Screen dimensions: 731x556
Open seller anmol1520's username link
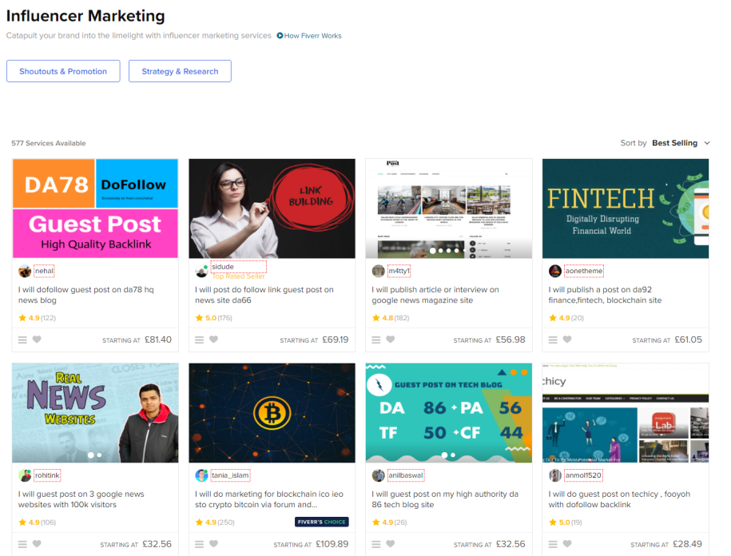583,475
